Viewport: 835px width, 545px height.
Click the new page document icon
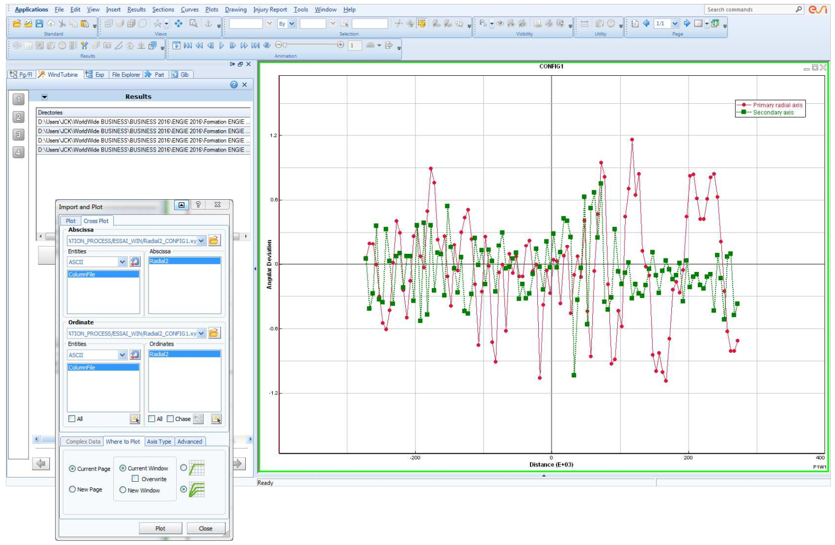[635, 23]
